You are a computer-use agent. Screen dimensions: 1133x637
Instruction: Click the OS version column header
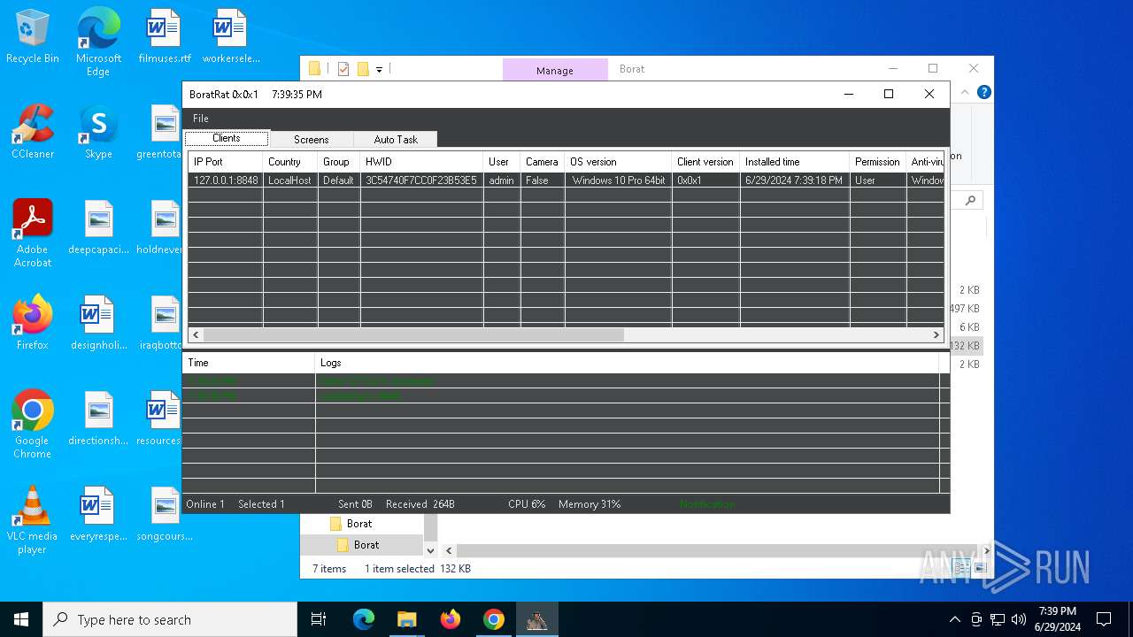click(x=618, y=162)
